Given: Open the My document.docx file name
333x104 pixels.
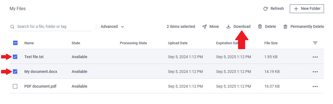Looking at the screenshot, I should [41, 72].
